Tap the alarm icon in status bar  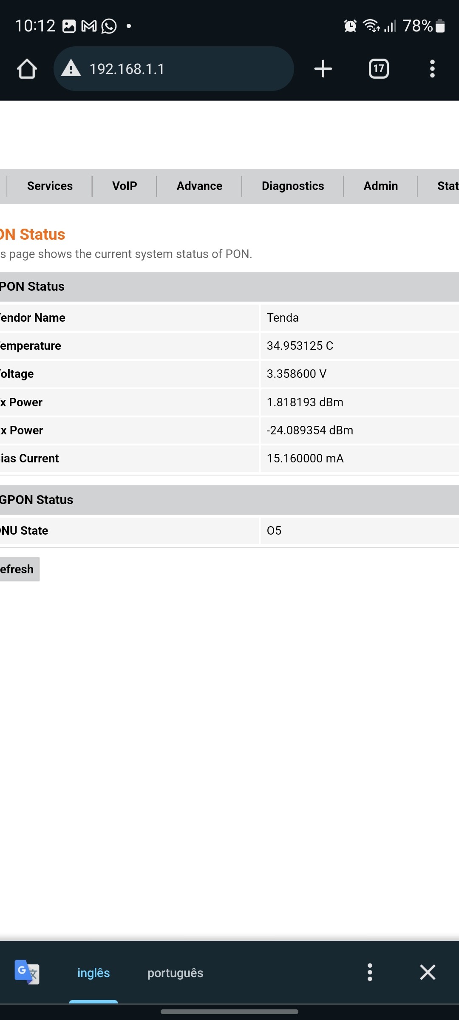coord(350,26)
